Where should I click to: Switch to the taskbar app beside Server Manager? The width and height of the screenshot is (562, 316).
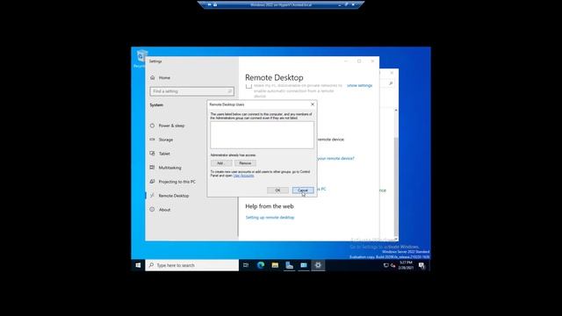(304, 265)
